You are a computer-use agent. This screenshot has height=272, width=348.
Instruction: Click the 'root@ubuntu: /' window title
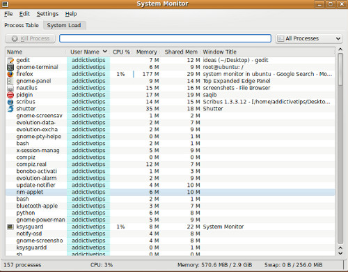point(223,67)
